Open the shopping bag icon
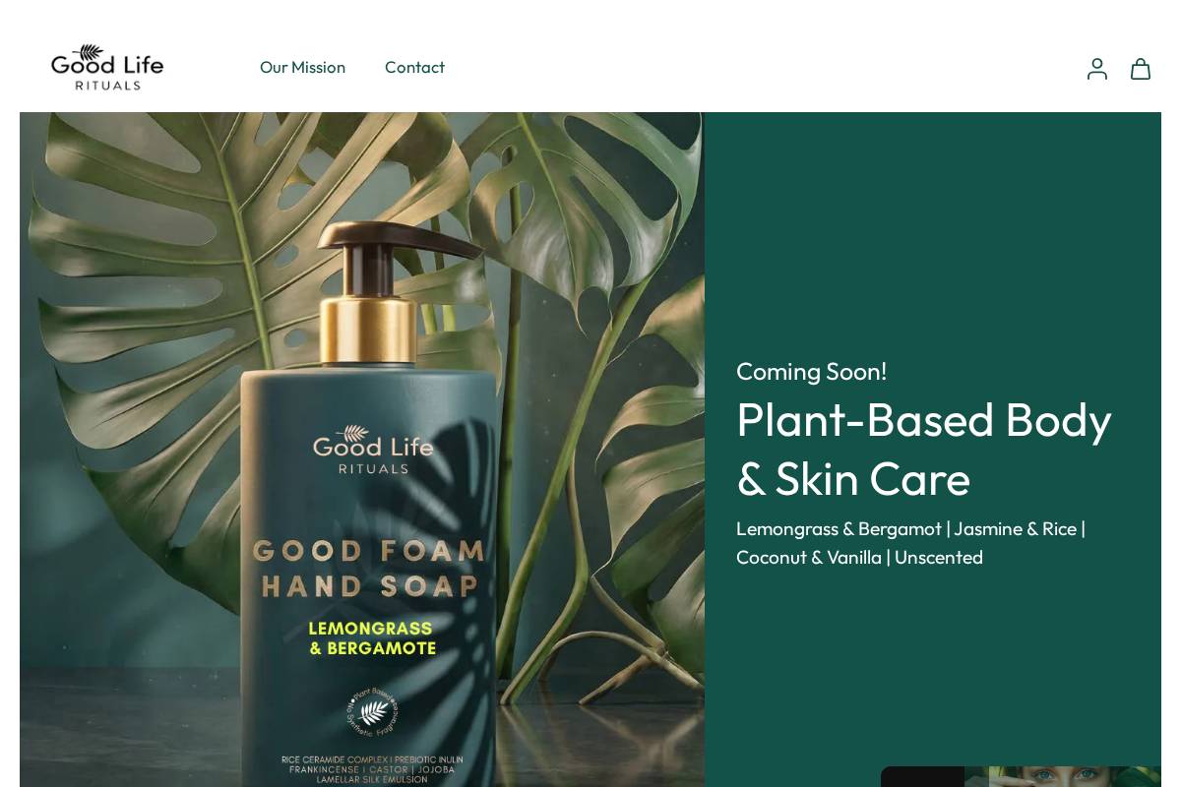The width and height of the screenshot is (1181, 787). click(1141, 68)
